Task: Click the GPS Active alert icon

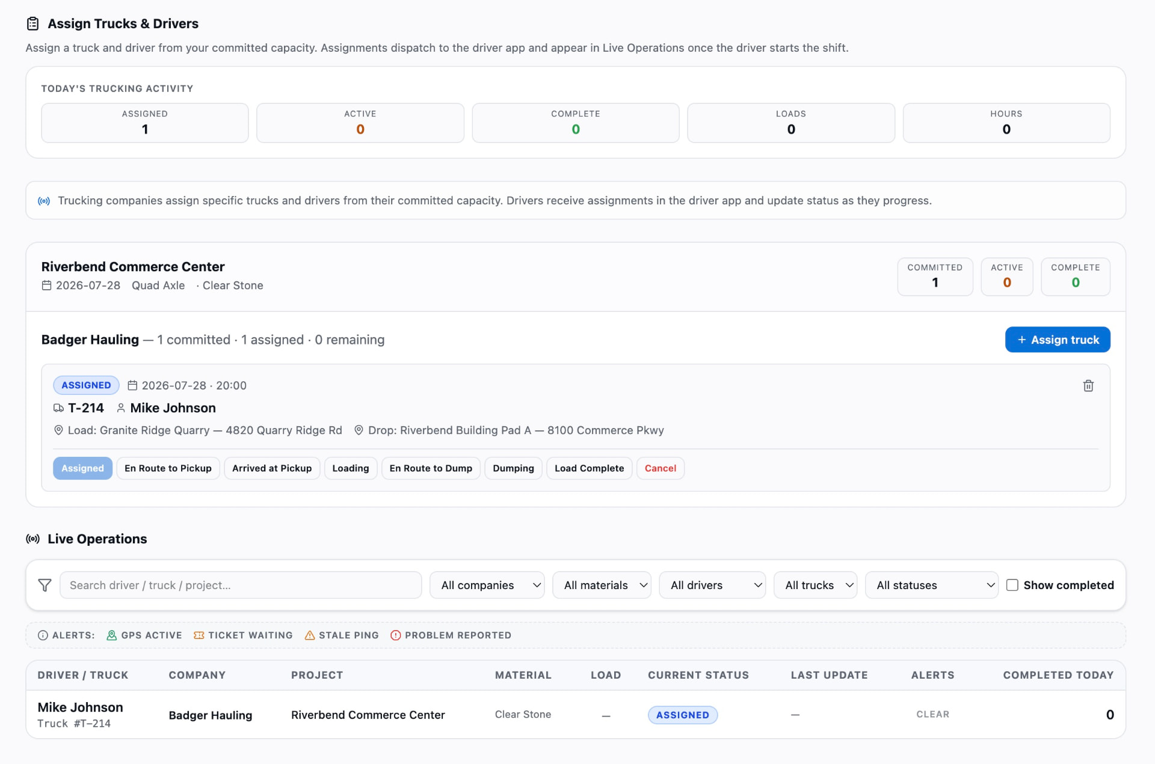Action: coord(111,635)
